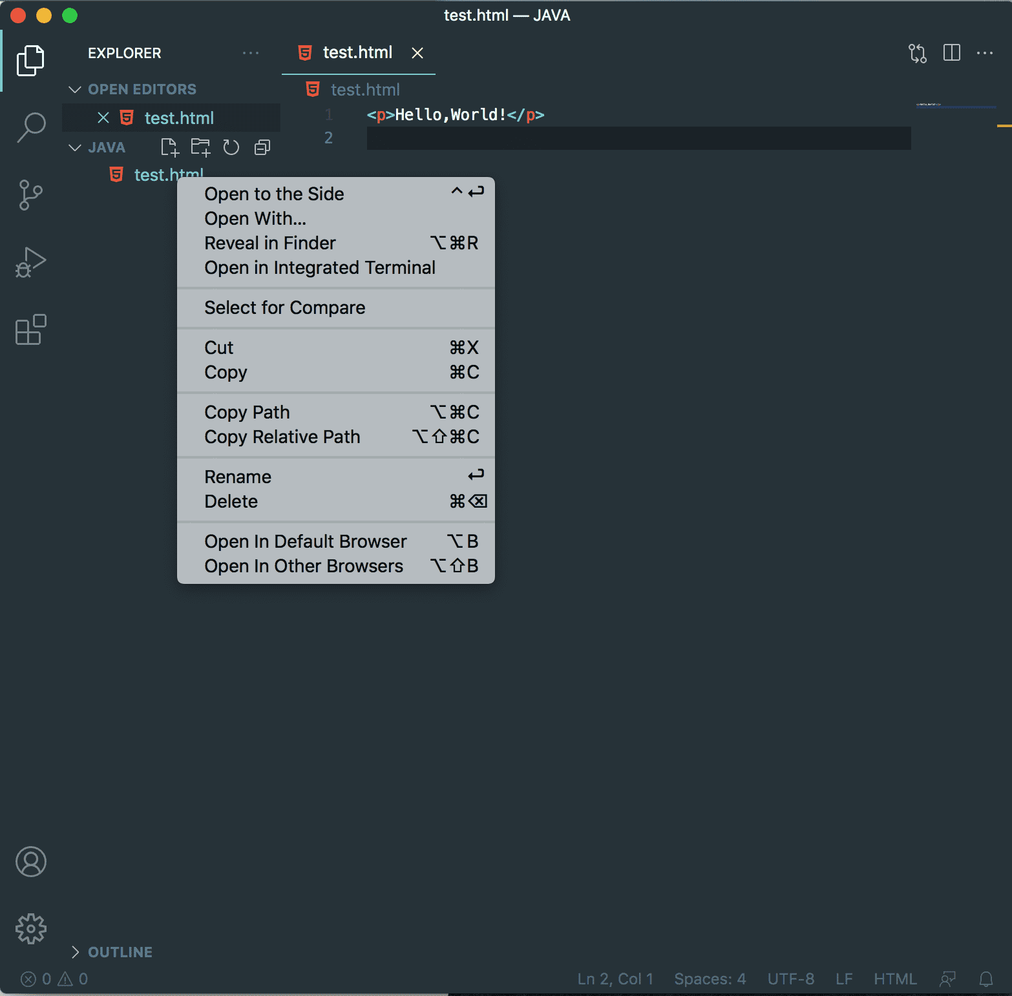The image size is (1012, 996).
Task: Expand the Outline section
Action: click(x=75, y=952)
